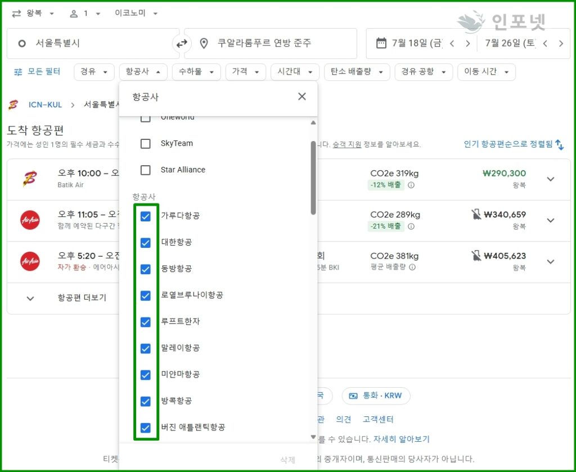Open the emissions info icon next to -12% 배출
The width and height of the screenshot is (576, 472).
[x=411, y=185]
